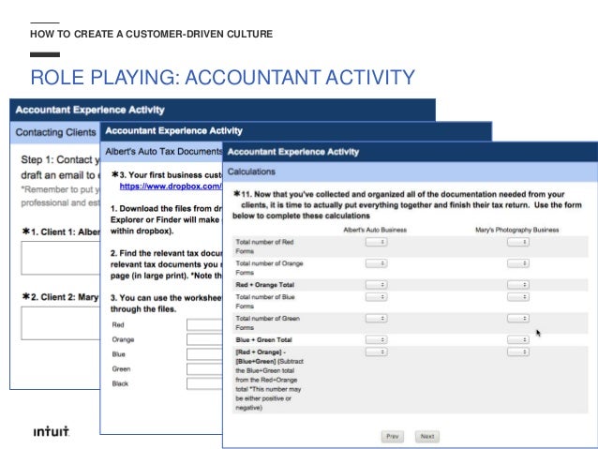Select the Contacting Clients section header
Image resolution: width=598 pixels, height=449 pixels.
click(55, 132)
